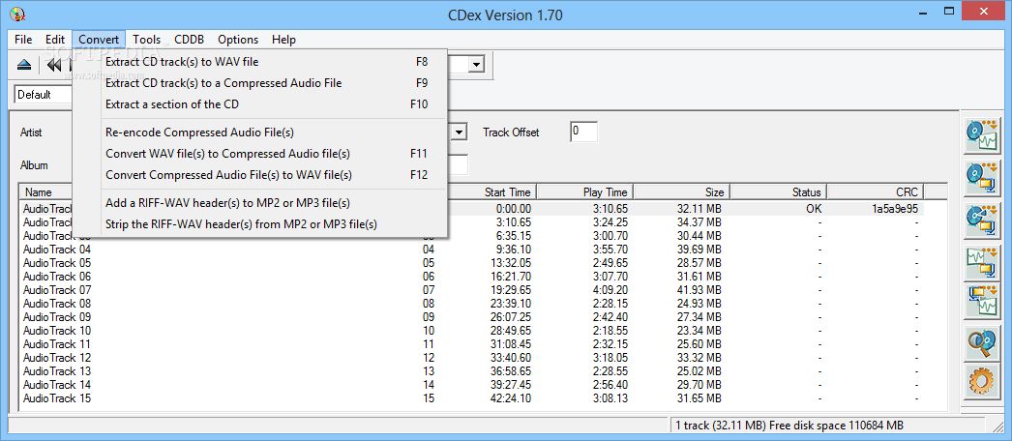Click the CDex application icon in title bar
The height and width of the screenshot is (441, 1012).
pyautogui.click(x=18, y=15)
